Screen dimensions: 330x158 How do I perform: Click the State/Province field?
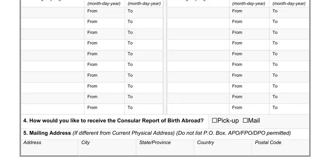pos(165,148)
